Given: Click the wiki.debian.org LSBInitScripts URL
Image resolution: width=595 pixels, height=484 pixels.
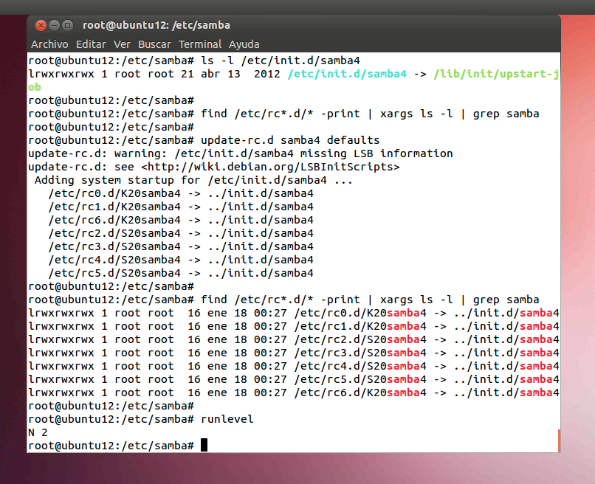Looking at the screenshot, I should point(306,167).
